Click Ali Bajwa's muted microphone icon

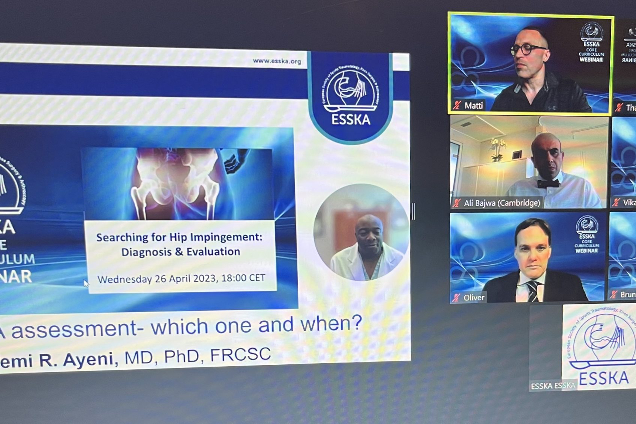[456, 203]
